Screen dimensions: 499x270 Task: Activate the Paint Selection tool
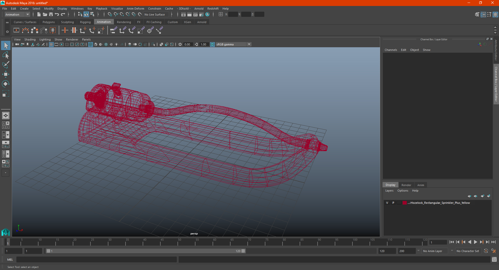point(5,65)
